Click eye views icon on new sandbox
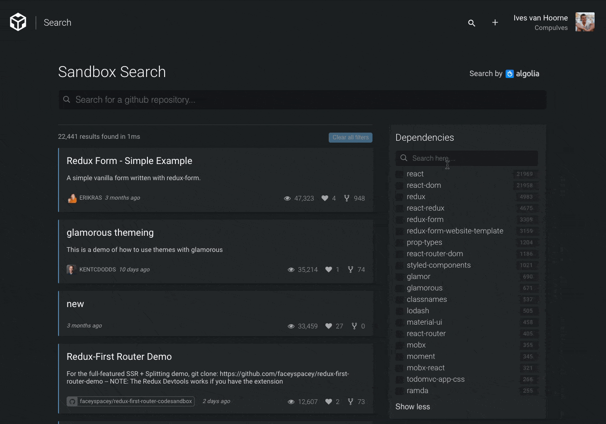The image size is (606, 424). point(291,326)
